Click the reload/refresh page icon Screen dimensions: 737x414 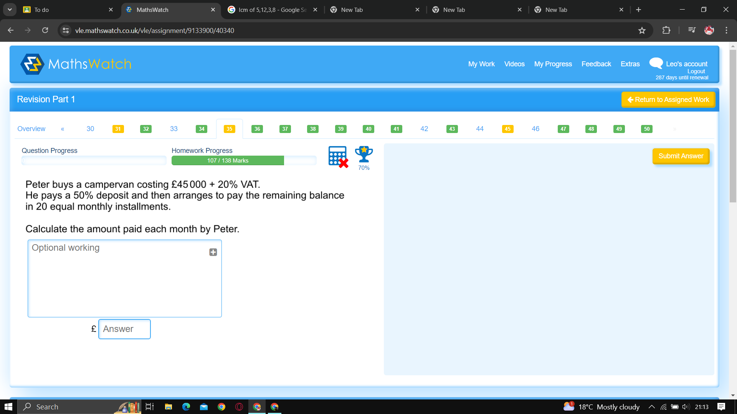pyautogui.click(x=45, y=30)
